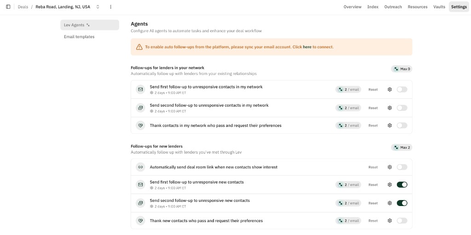The image size is (471, 235).
Task: Select the Settings tab
Action: pyautogui.click(x=459, y=6)
